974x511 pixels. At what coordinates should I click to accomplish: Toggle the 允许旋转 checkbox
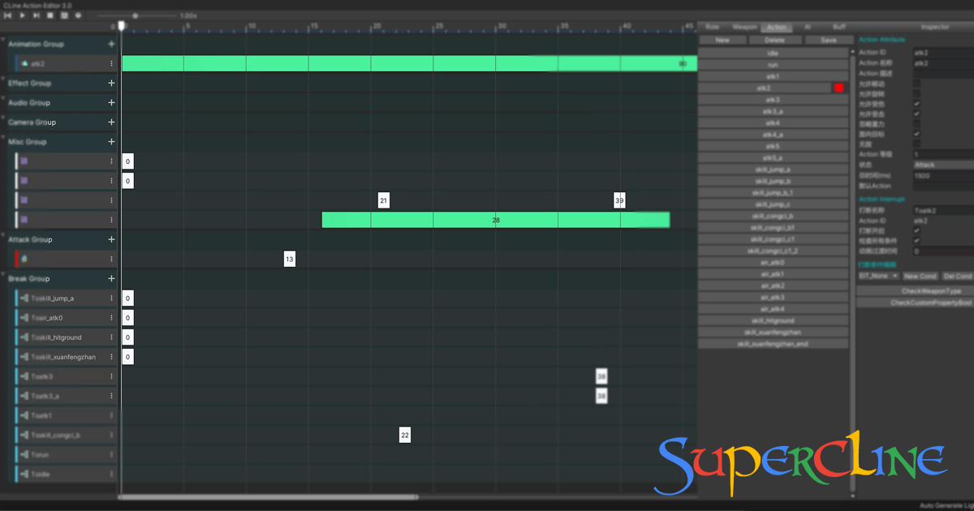[x=916, y=94]
